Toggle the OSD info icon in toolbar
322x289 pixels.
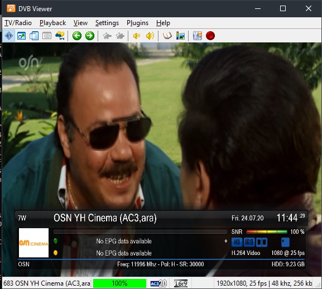point(9,36)
